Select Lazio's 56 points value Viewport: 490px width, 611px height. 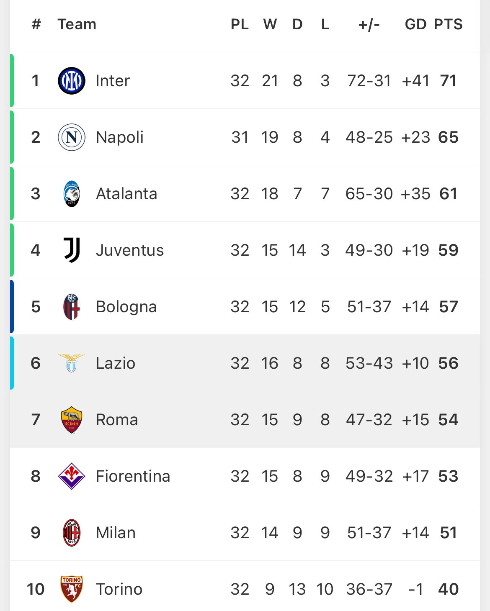tap(448, 363)
